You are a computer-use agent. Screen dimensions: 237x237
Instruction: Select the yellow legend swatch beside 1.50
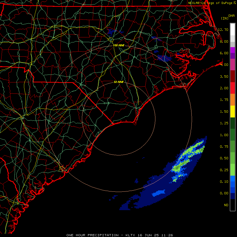(x=233, y=111)
